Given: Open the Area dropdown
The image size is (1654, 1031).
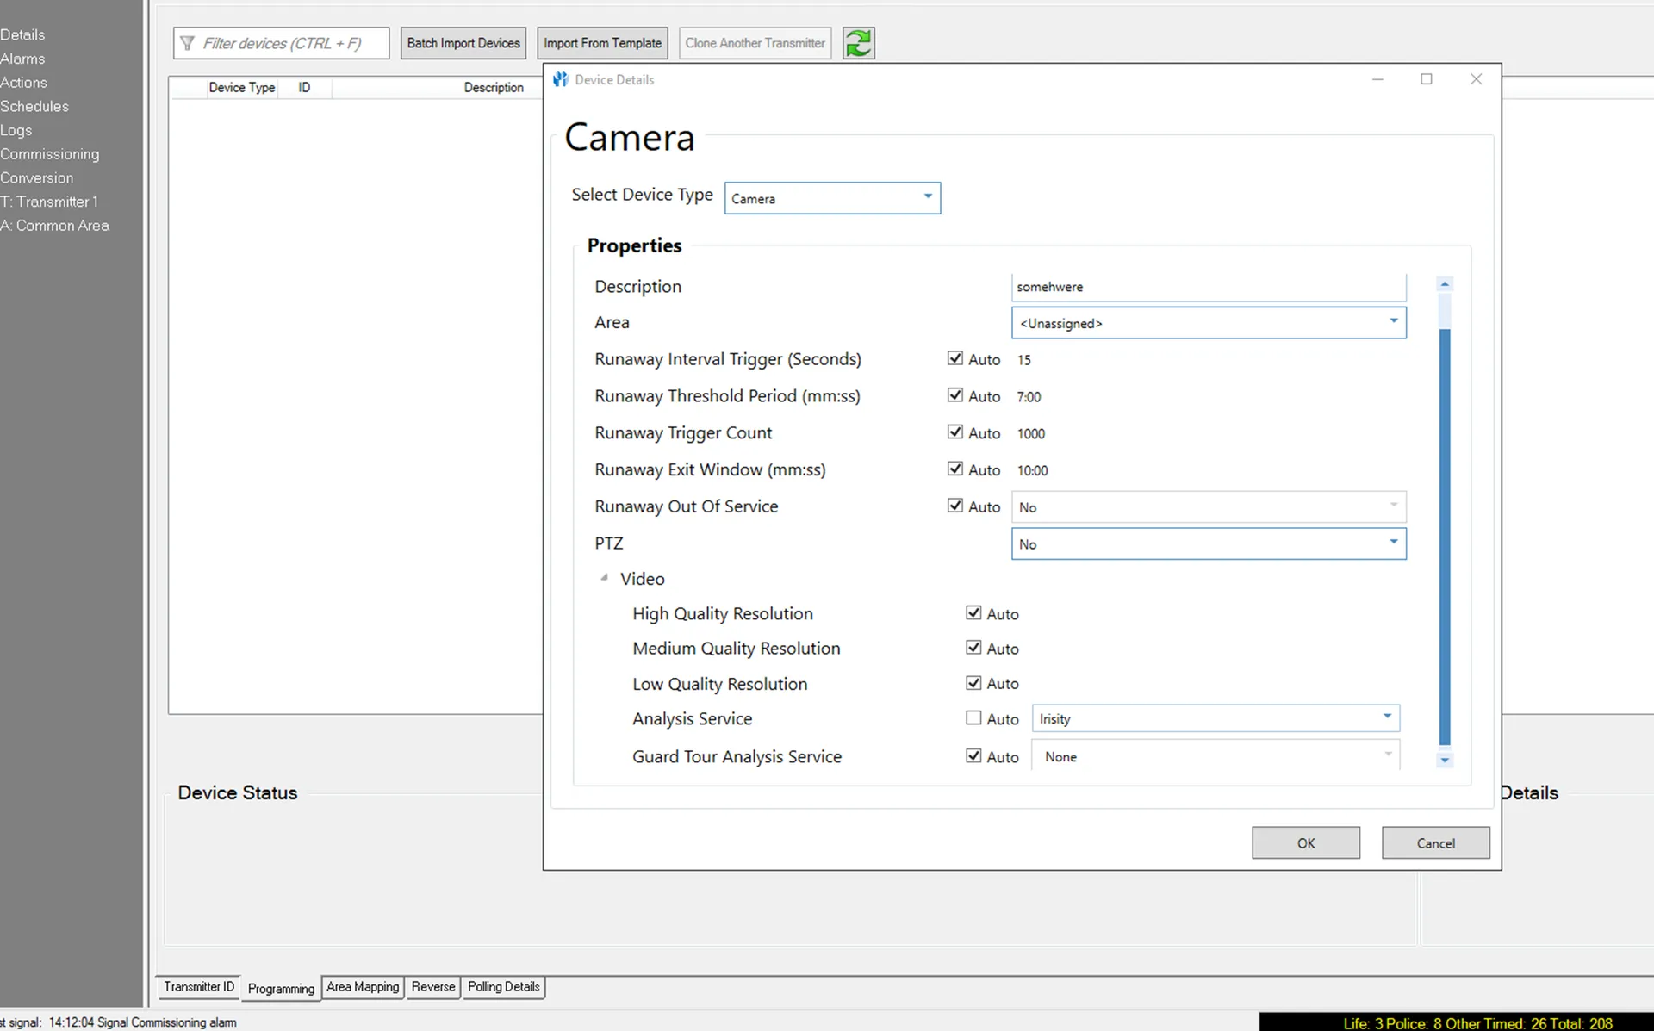Looking at the screenshot, I should 1209,323.
